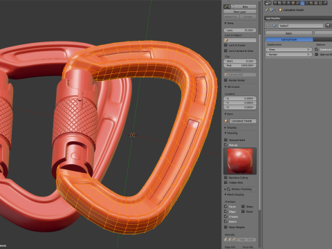This screenshot has height=249, width=332.
Task: Select the Catmull-Clark subdivision tab
Action: 289,39
